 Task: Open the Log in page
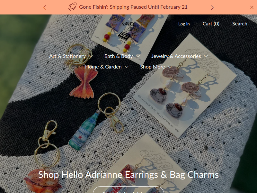click(x=184, y=24)
